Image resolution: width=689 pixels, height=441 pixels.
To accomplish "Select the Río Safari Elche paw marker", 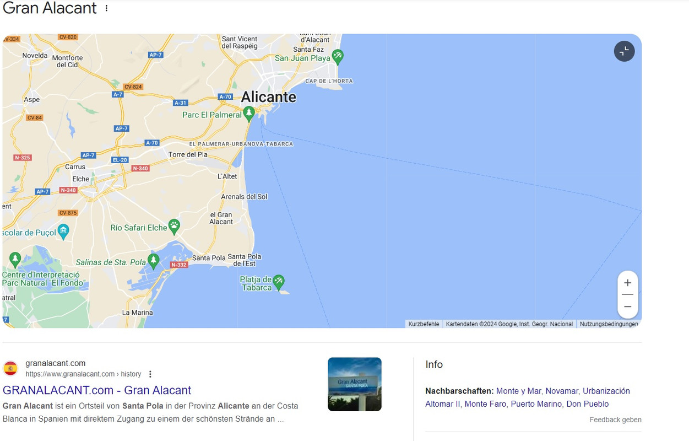I will point(174,225).
